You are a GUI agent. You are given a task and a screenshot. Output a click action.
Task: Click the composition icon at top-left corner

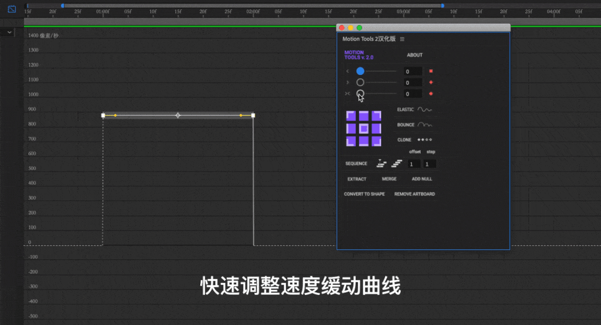click(12, 9)
